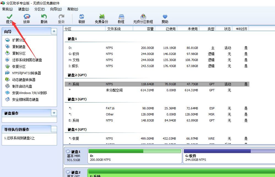Click the 制作启动光盘 icon

pyautogui.click(x=7, y=86)
